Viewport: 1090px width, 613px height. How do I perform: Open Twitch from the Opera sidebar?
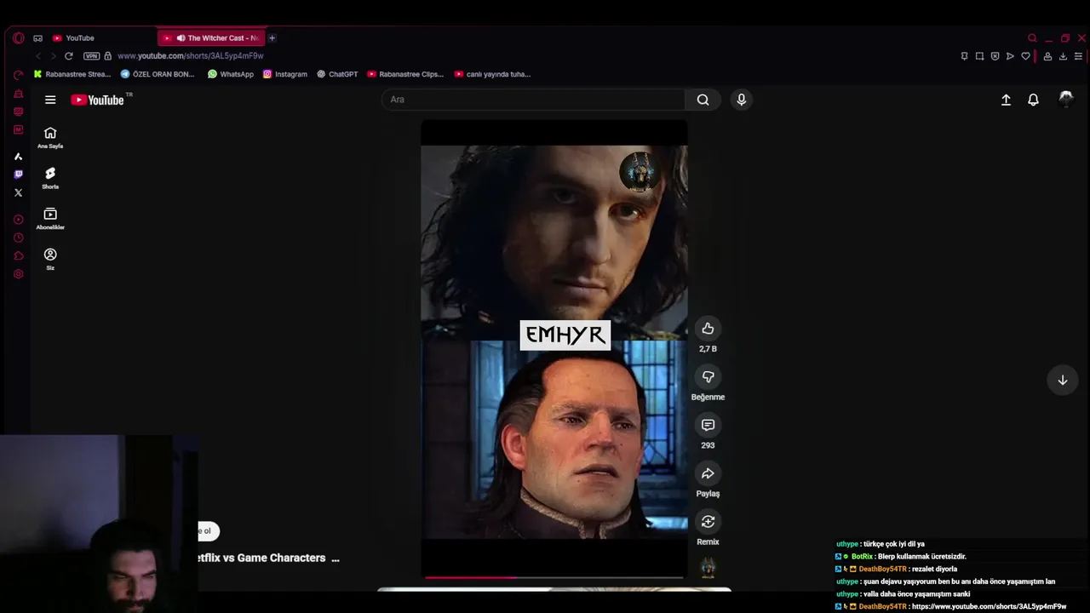pyautogui.click(x=18, y=175)
